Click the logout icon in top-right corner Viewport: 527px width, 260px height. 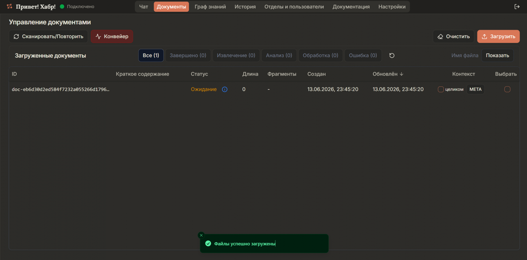(517, 7)
